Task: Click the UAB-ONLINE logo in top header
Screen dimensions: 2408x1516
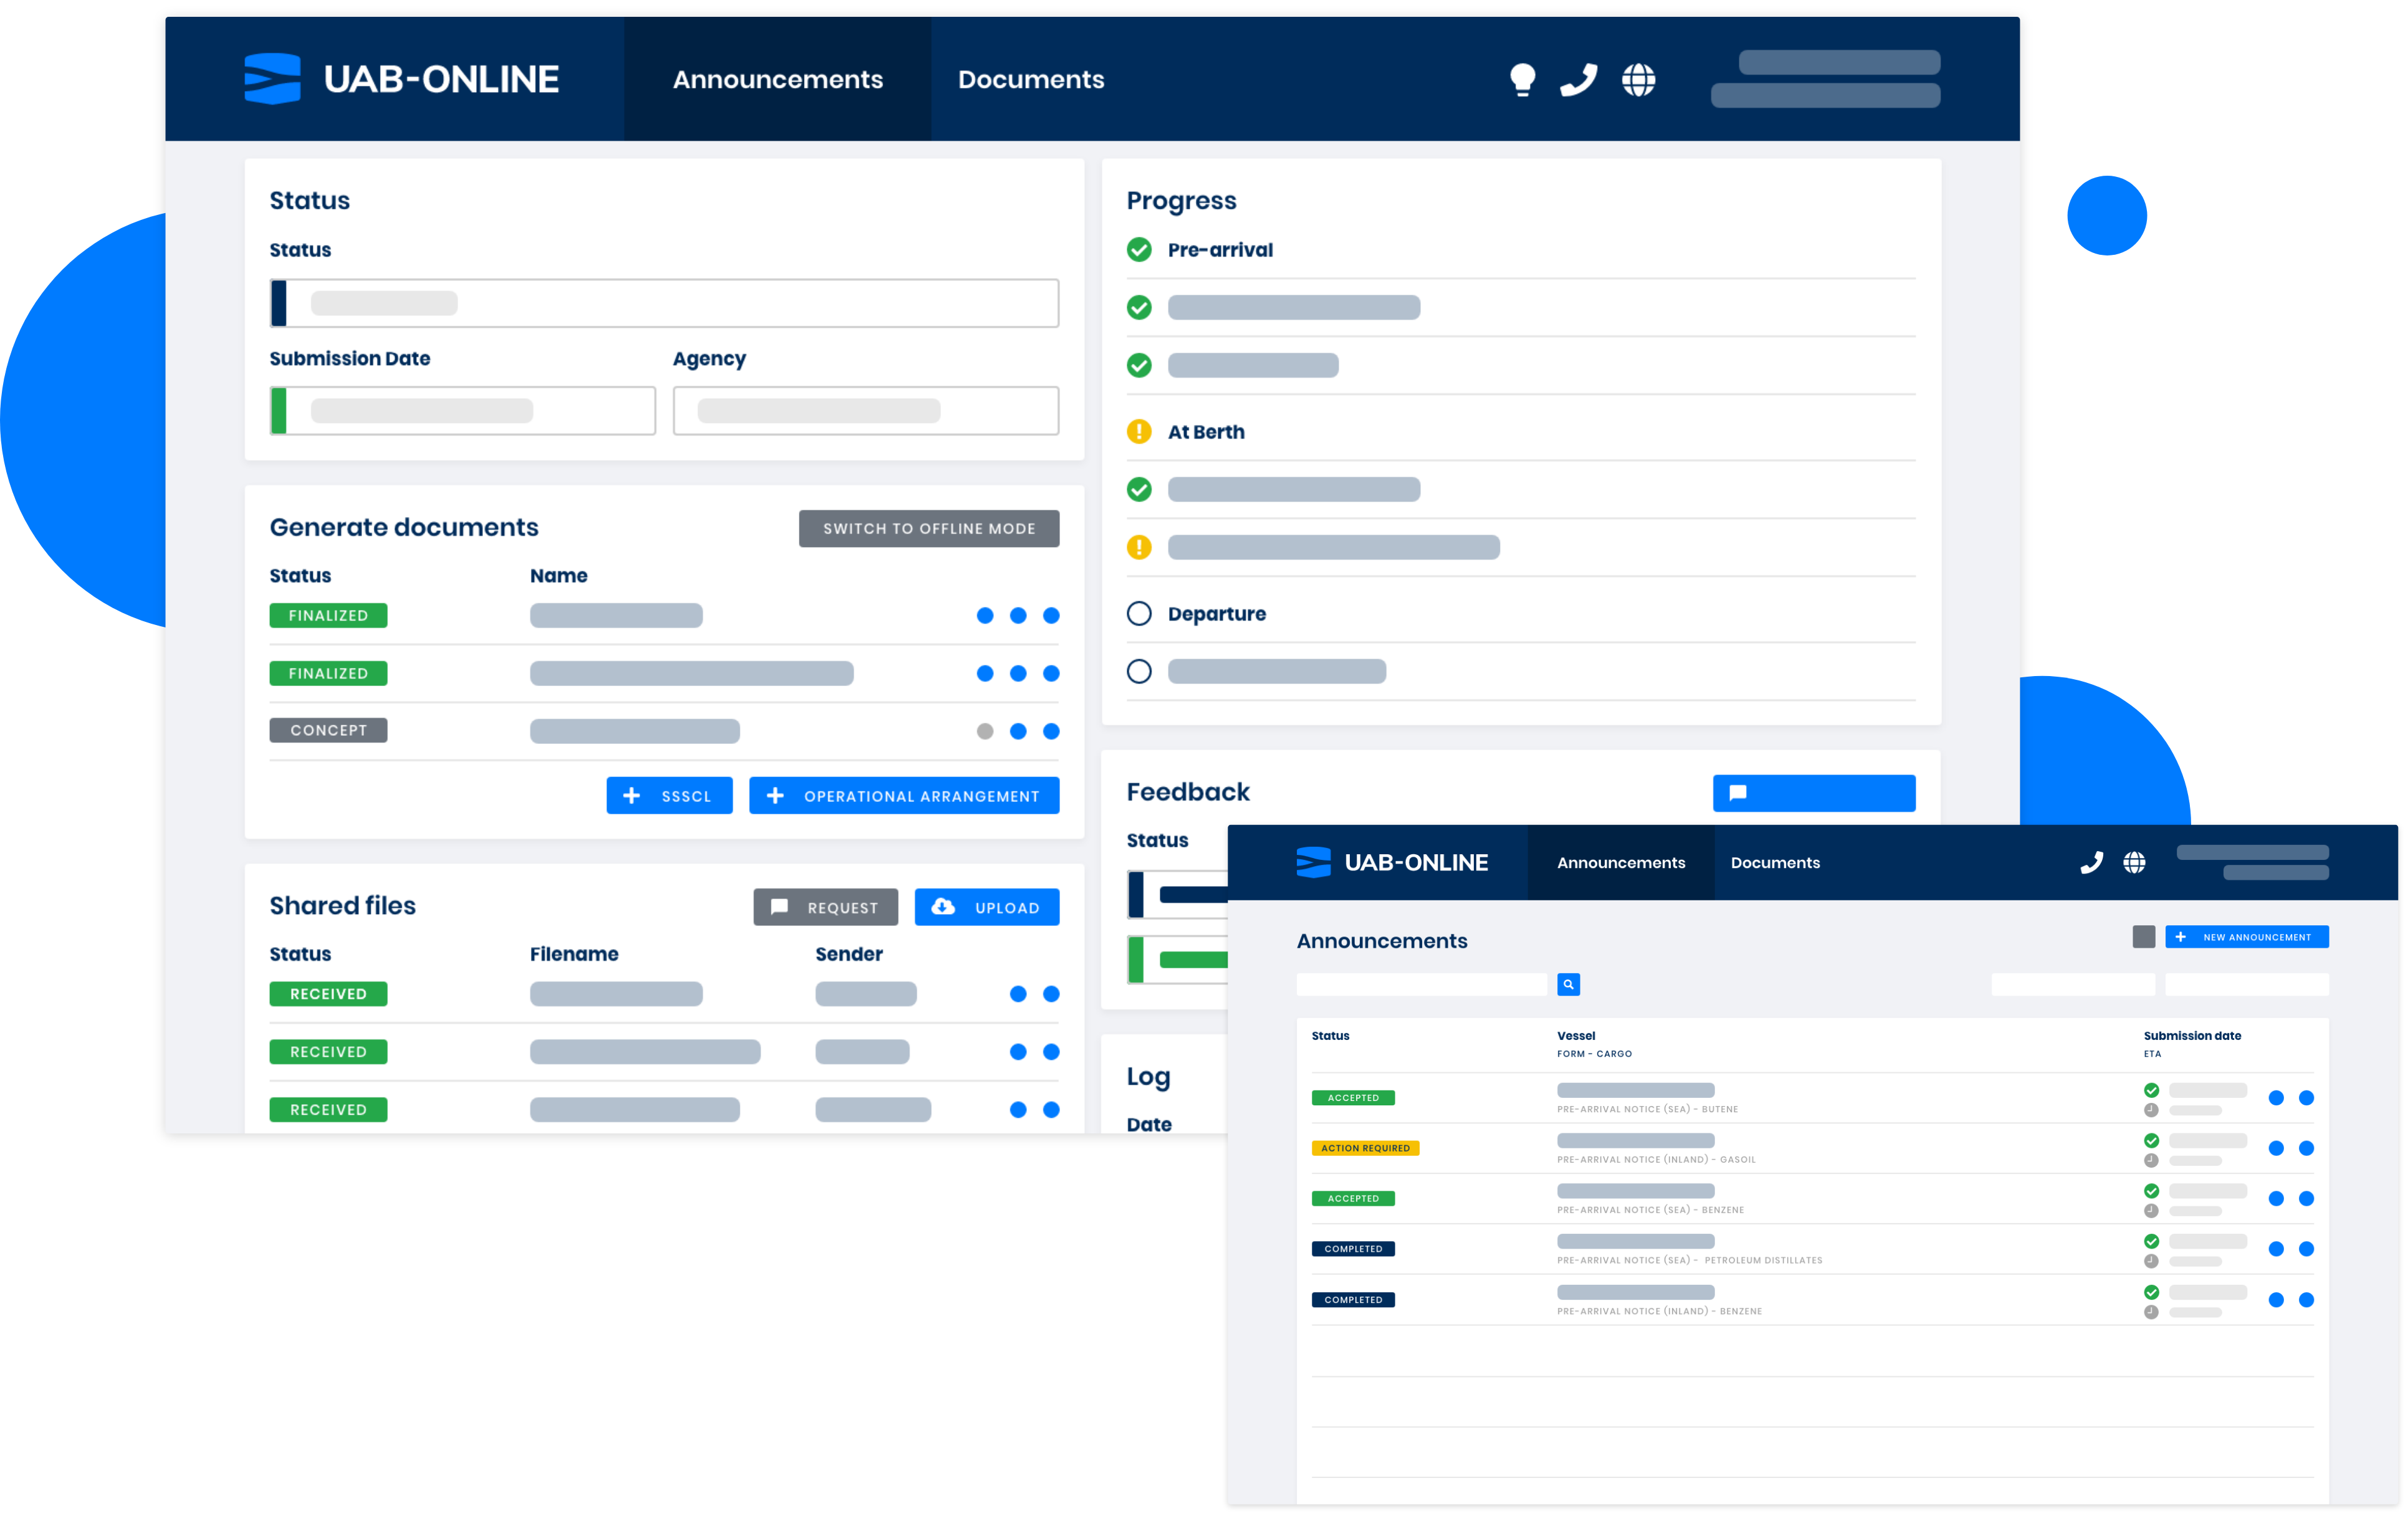Action: (402, 79)
